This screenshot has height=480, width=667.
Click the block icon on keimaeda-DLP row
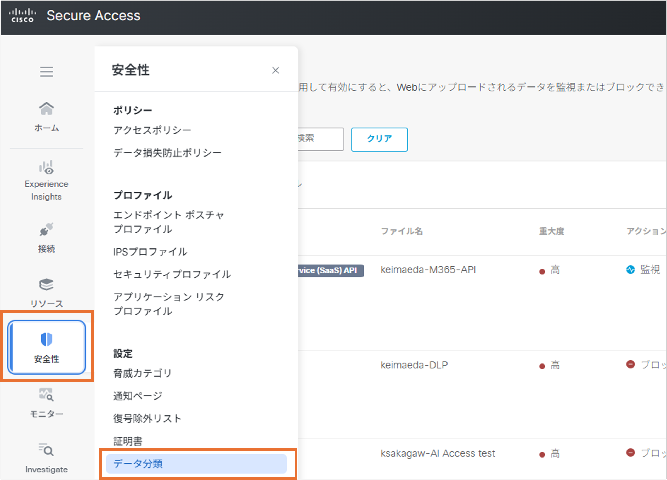click(631, 365)
